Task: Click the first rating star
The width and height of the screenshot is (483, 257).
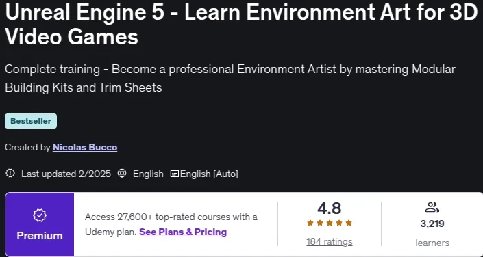Action: click(x=310, y=223)
